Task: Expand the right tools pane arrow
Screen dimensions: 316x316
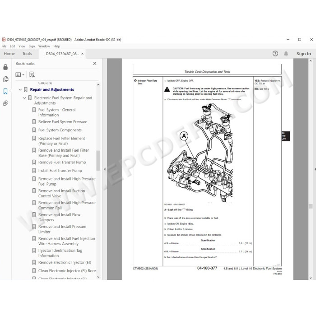Action: [315, 169]
